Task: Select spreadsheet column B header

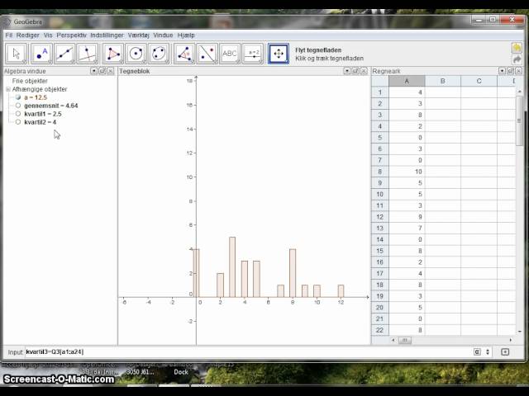Action: (x=443, y=81)
